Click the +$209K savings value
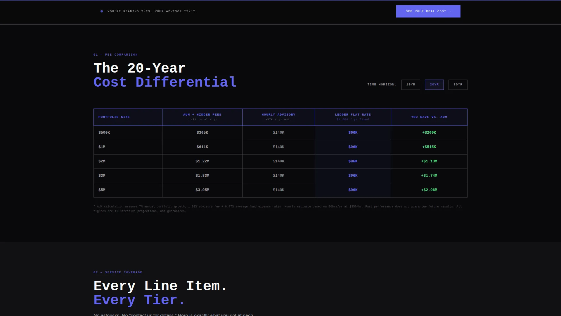 [429, 133]
